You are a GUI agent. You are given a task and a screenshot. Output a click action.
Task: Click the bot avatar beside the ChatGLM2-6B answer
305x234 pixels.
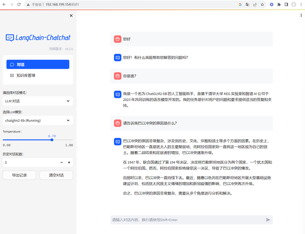point(118,94)
